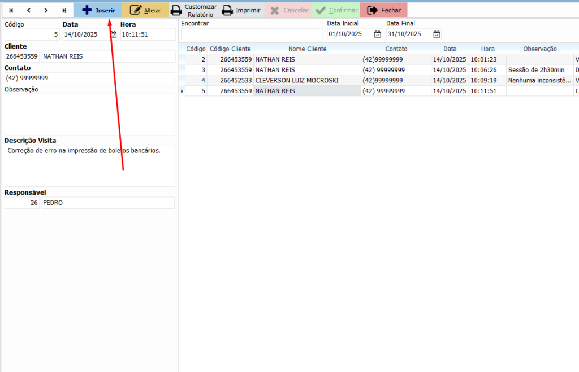Image resolution: width=579 pixels, height=372 pixels.
Task: Click the Alterar edit button
Action: (x=145, y=10)
